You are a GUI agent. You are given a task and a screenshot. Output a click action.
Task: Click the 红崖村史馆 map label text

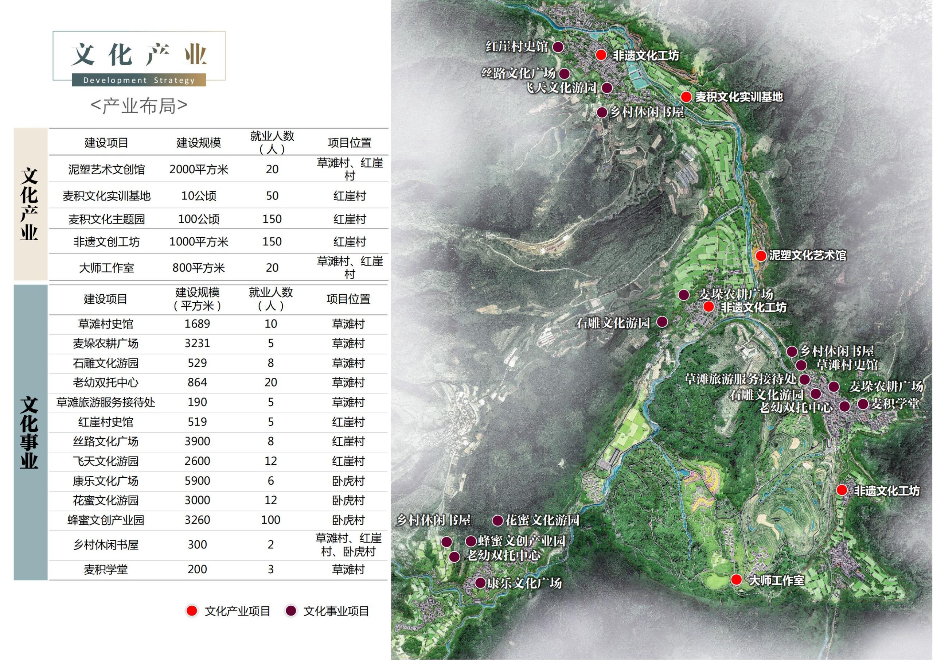tap(517, 47)
